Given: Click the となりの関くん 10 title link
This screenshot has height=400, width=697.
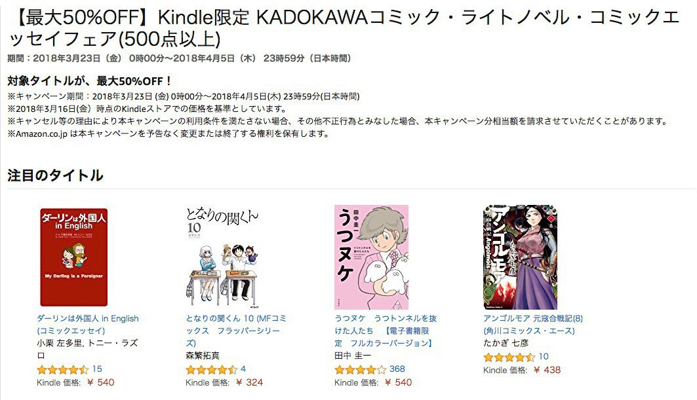Looking at the screenshot, I should tap(236, 331).
